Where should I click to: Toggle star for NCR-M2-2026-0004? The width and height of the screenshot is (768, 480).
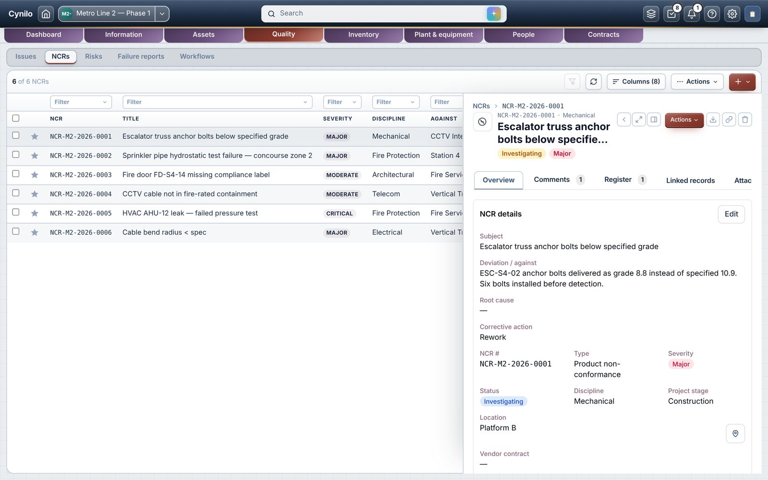35,194
